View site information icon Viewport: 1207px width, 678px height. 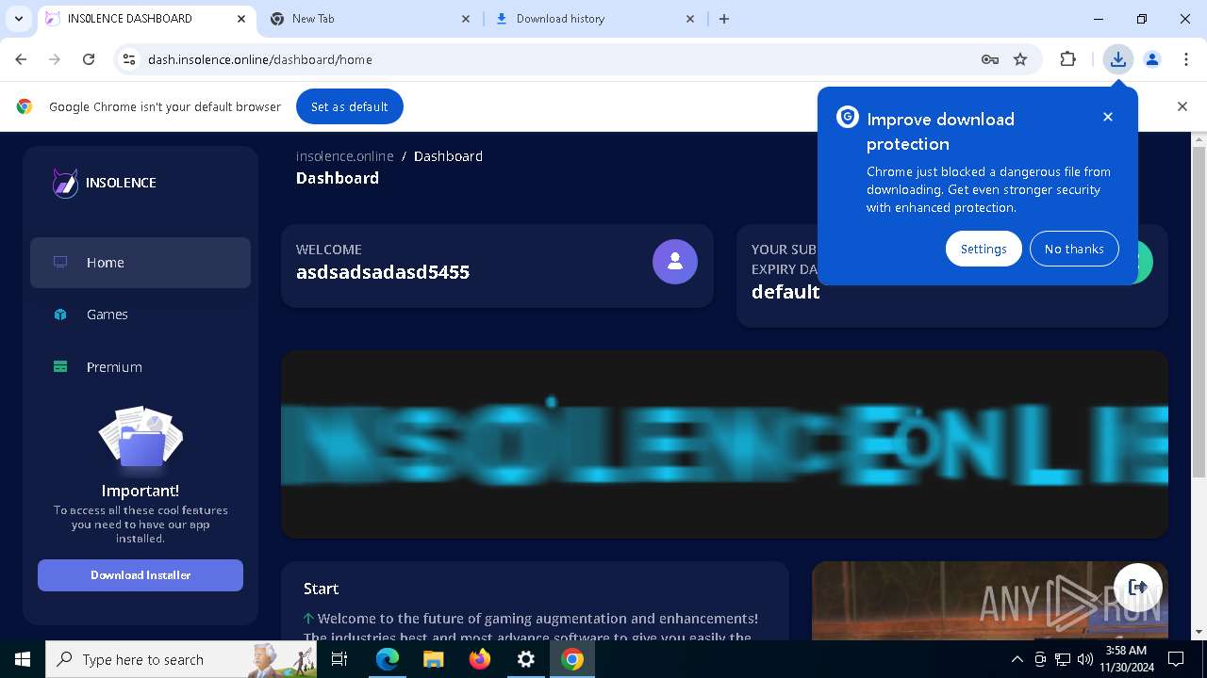[130, 59]
